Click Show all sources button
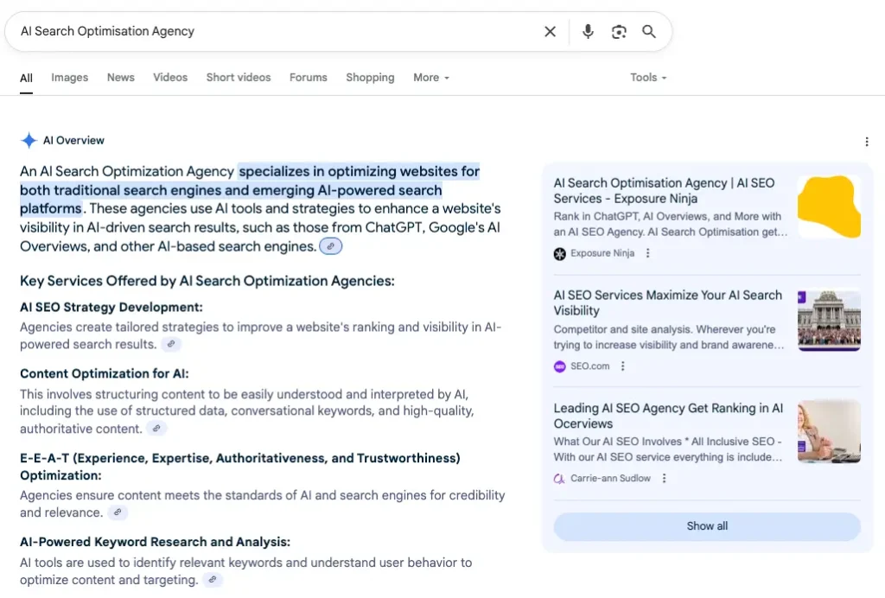The width and height of the screenshot is (885, 598). [707, 526]
